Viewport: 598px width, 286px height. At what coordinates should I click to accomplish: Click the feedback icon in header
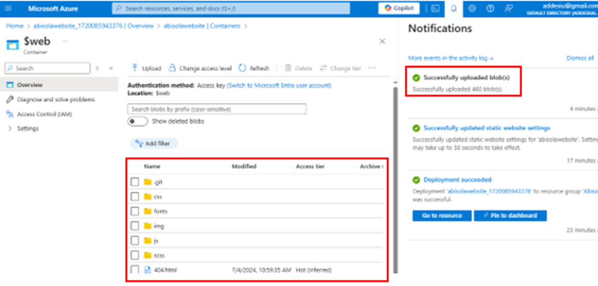pyautogui.click(x=509, y=9)
